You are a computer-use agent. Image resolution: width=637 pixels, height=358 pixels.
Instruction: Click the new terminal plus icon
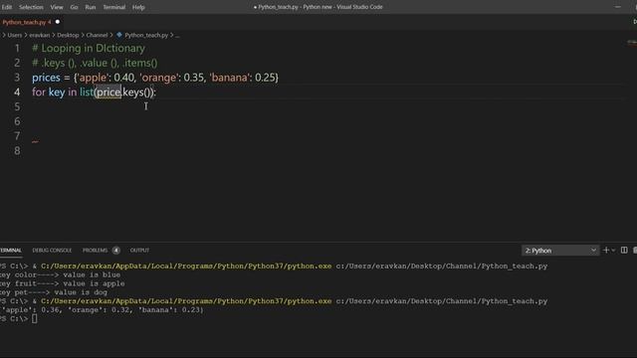coord(606,250)
